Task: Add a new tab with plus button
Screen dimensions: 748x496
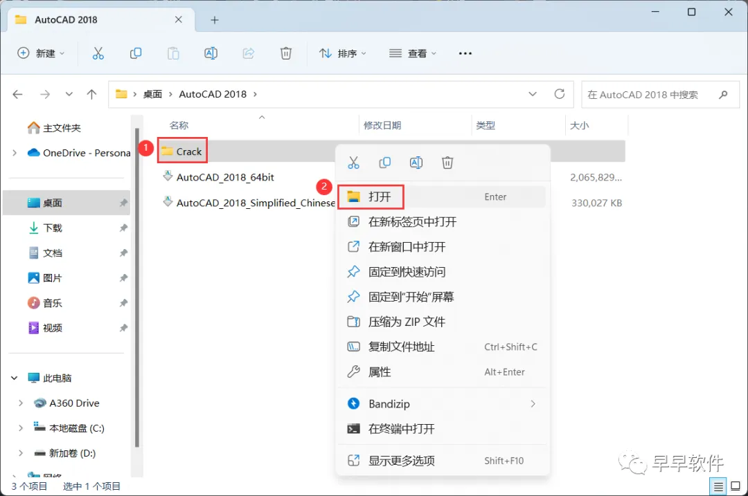Action: click(215, 20)
